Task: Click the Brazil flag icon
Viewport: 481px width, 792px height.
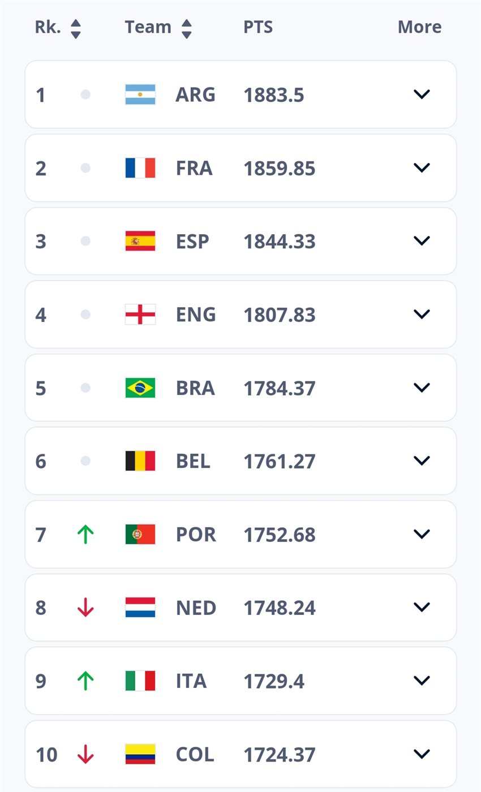Action: pos(140,388)
